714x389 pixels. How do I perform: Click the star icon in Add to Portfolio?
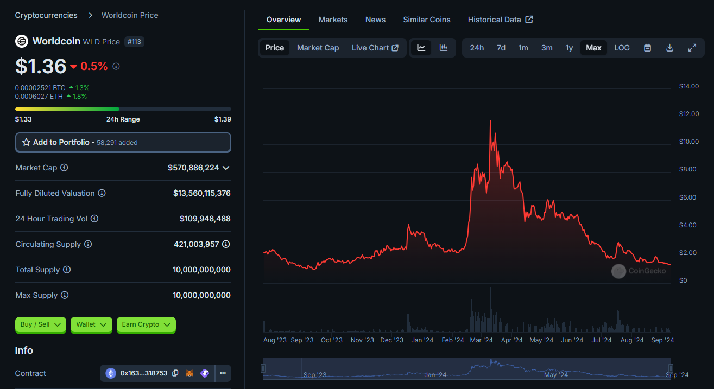(x=26, y=142)
